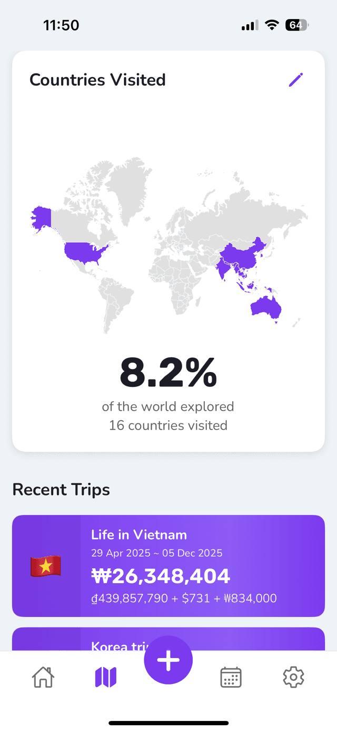Tap the 16 countries visited text
This screenshot has width=337, height=732.
coord(168,425)
